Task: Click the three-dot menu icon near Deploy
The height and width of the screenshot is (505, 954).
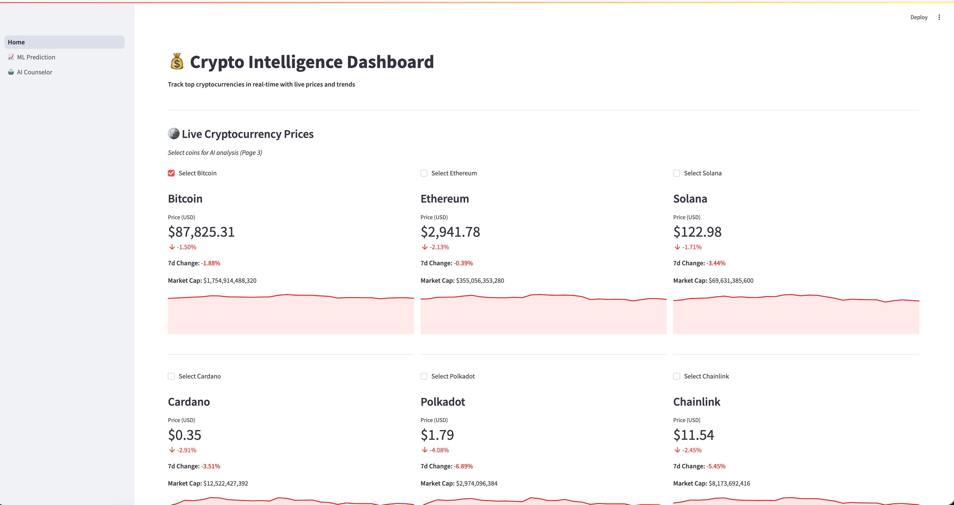Action: tap(939, 17)
